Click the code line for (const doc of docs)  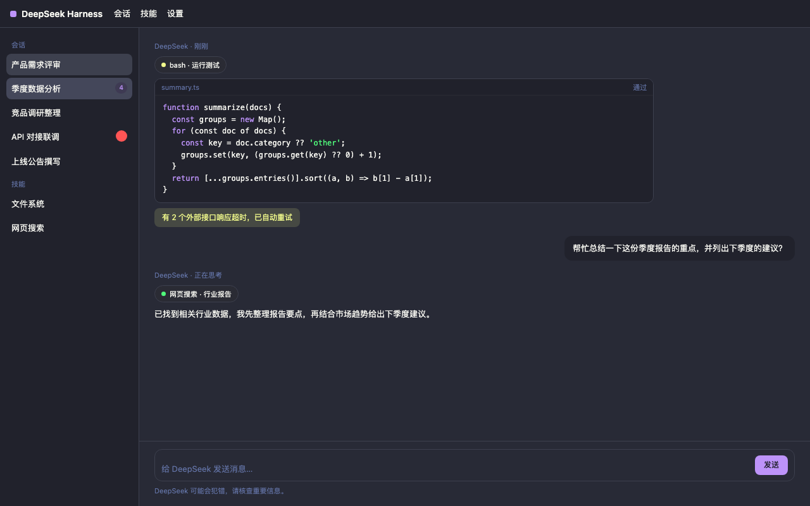point(229,131)
